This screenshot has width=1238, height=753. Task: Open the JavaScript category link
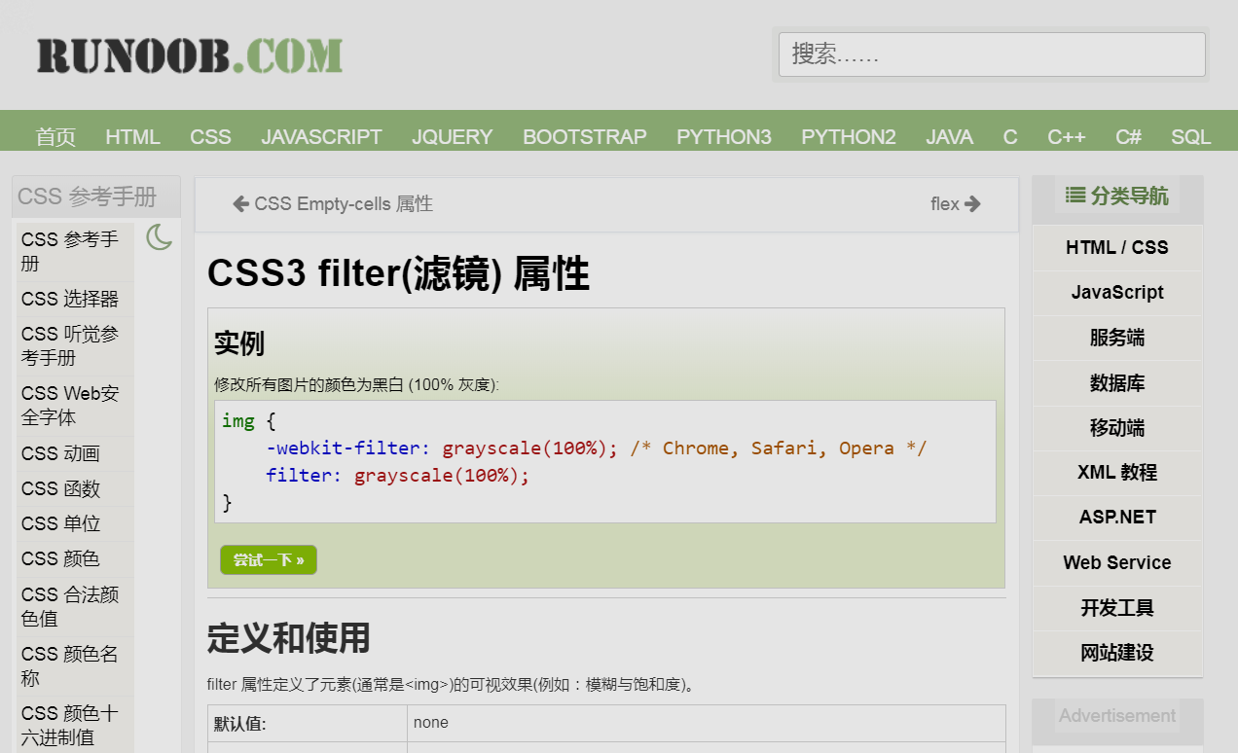(1116, 292)
